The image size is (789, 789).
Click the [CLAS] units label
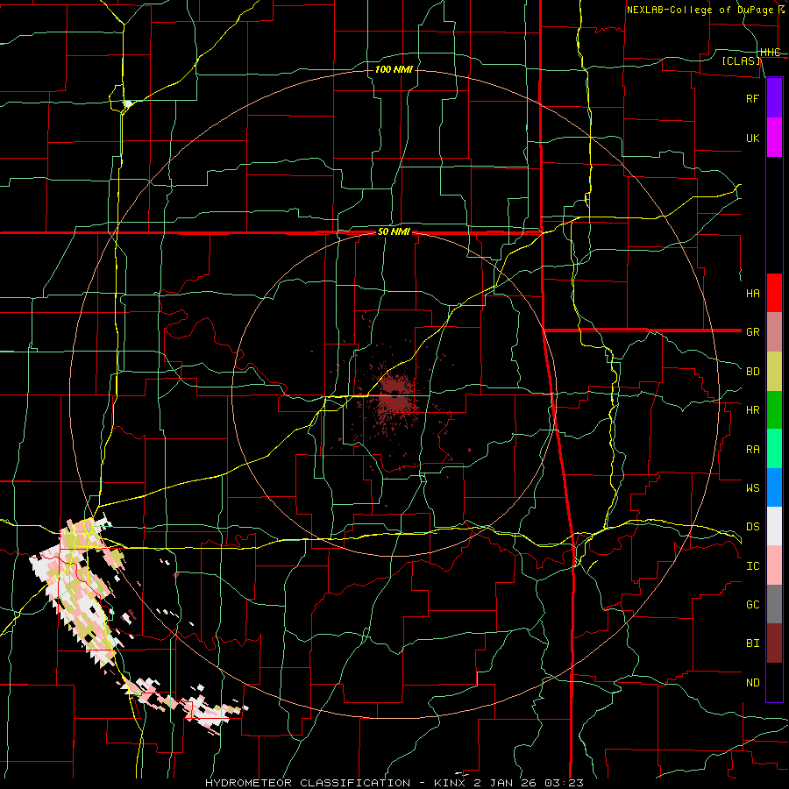click(741, 61)
